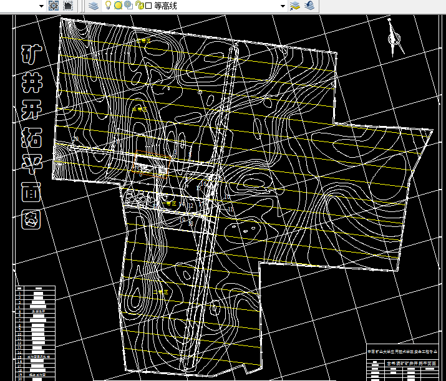Image resolution: width=446 pixels, height=381 pixels.
Task: Expand the layer list dropdown arrow
Action: pos(283,6)
